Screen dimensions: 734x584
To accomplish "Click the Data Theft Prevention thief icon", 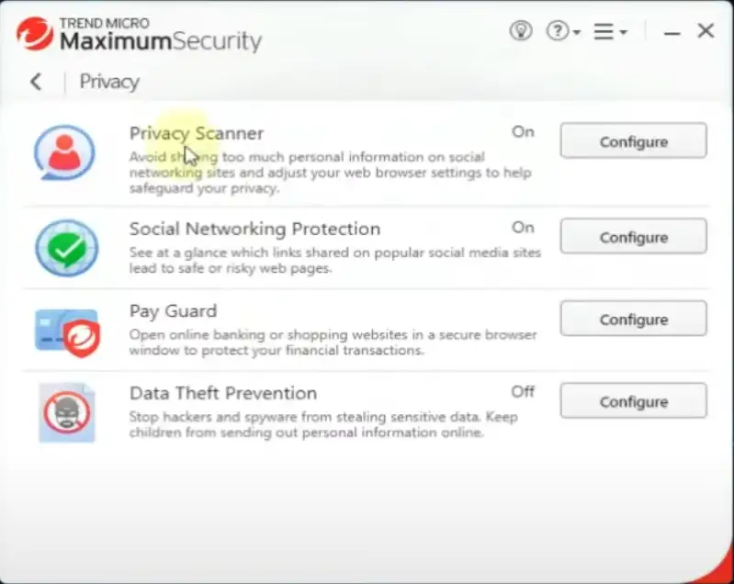I will [66, 413].
